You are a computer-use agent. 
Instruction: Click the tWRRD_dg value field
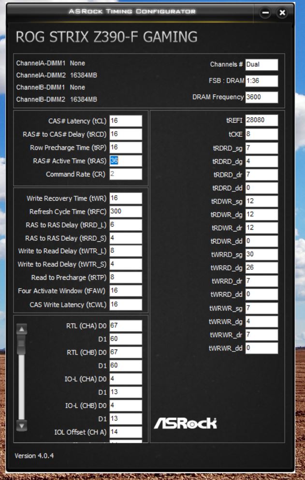(x=261, y=267)
